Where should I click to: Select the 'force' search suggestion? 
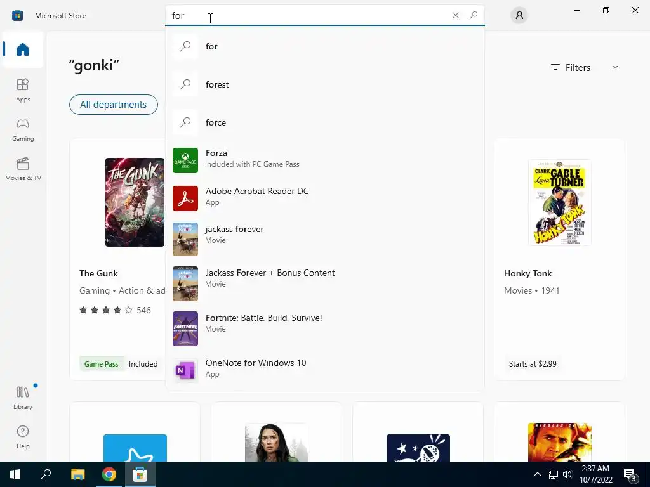coord(324,122)
